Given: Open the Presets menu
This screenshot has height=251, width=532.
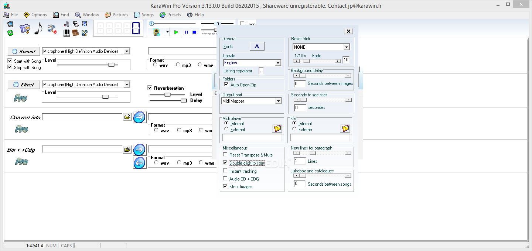Looking at the screenshot, I should pos(170,15).
